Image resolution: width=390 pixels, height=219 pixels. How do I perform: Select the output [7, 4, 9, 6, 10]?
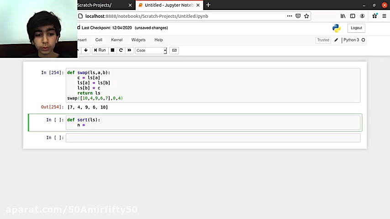[88, 107]
